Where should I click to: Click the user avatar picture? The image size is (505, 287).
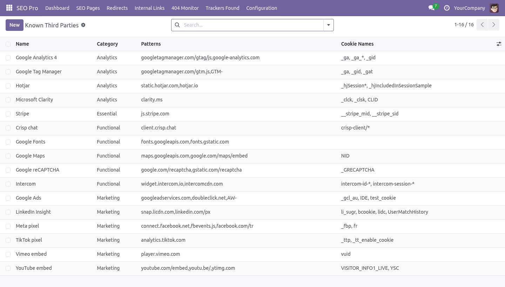(494, 8)
